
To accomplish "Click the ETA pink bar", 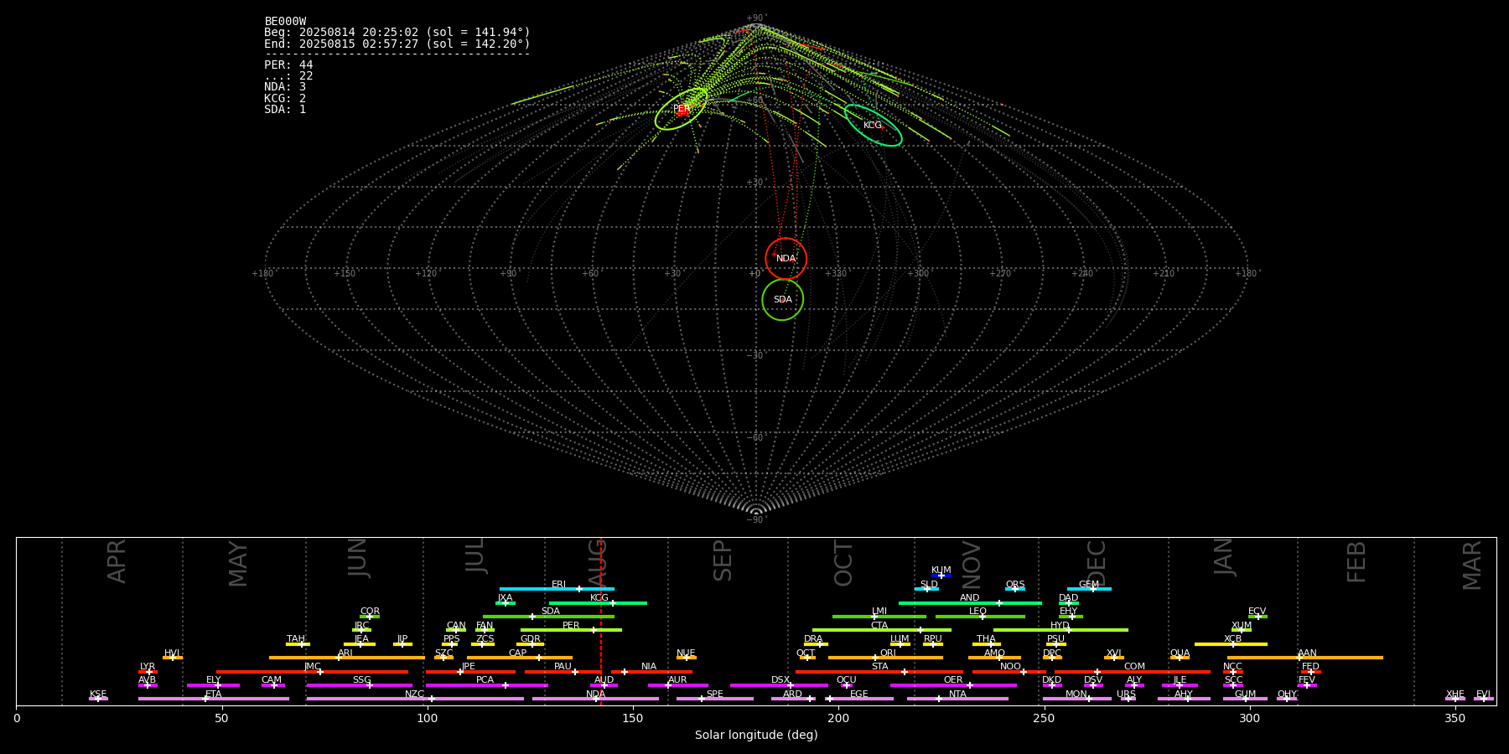I will [x=214, y=699].
